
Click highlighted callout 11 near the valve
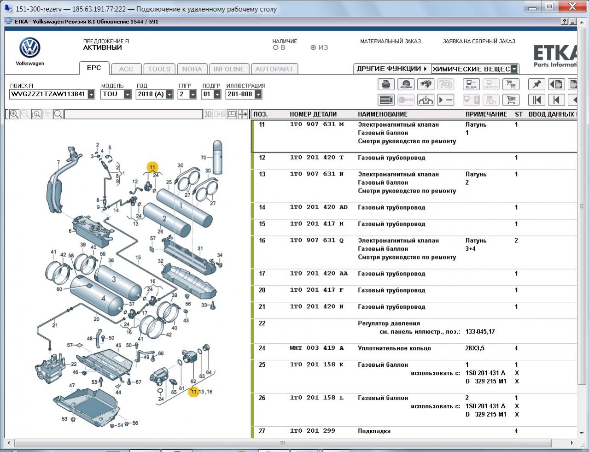coord(152,168)
